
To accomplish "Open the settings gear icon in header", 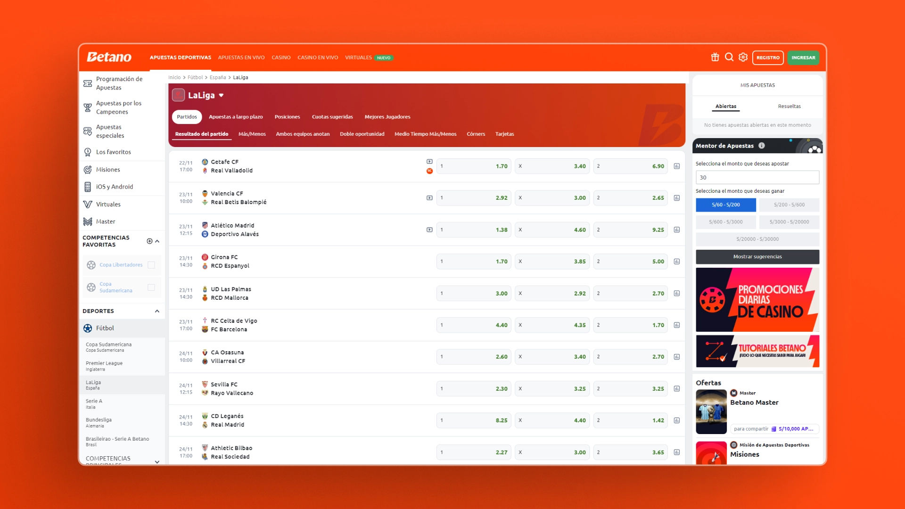I will 743,57.
